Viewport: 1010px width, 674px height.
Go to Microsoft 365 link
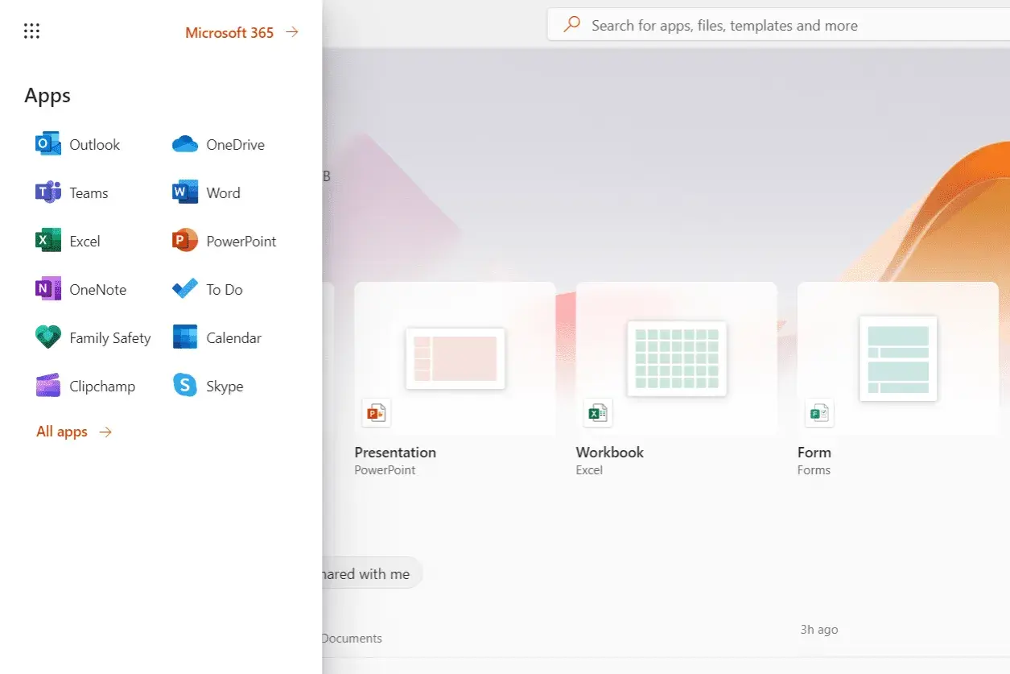[x=229, y=33]
